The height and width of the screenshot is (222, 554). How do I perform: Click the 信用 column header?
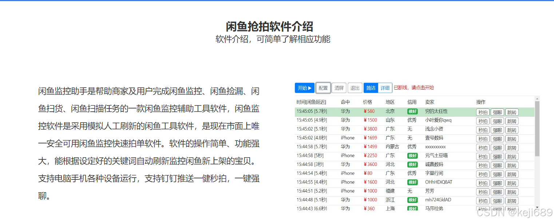pyautogui.click(x=412, y=102)
